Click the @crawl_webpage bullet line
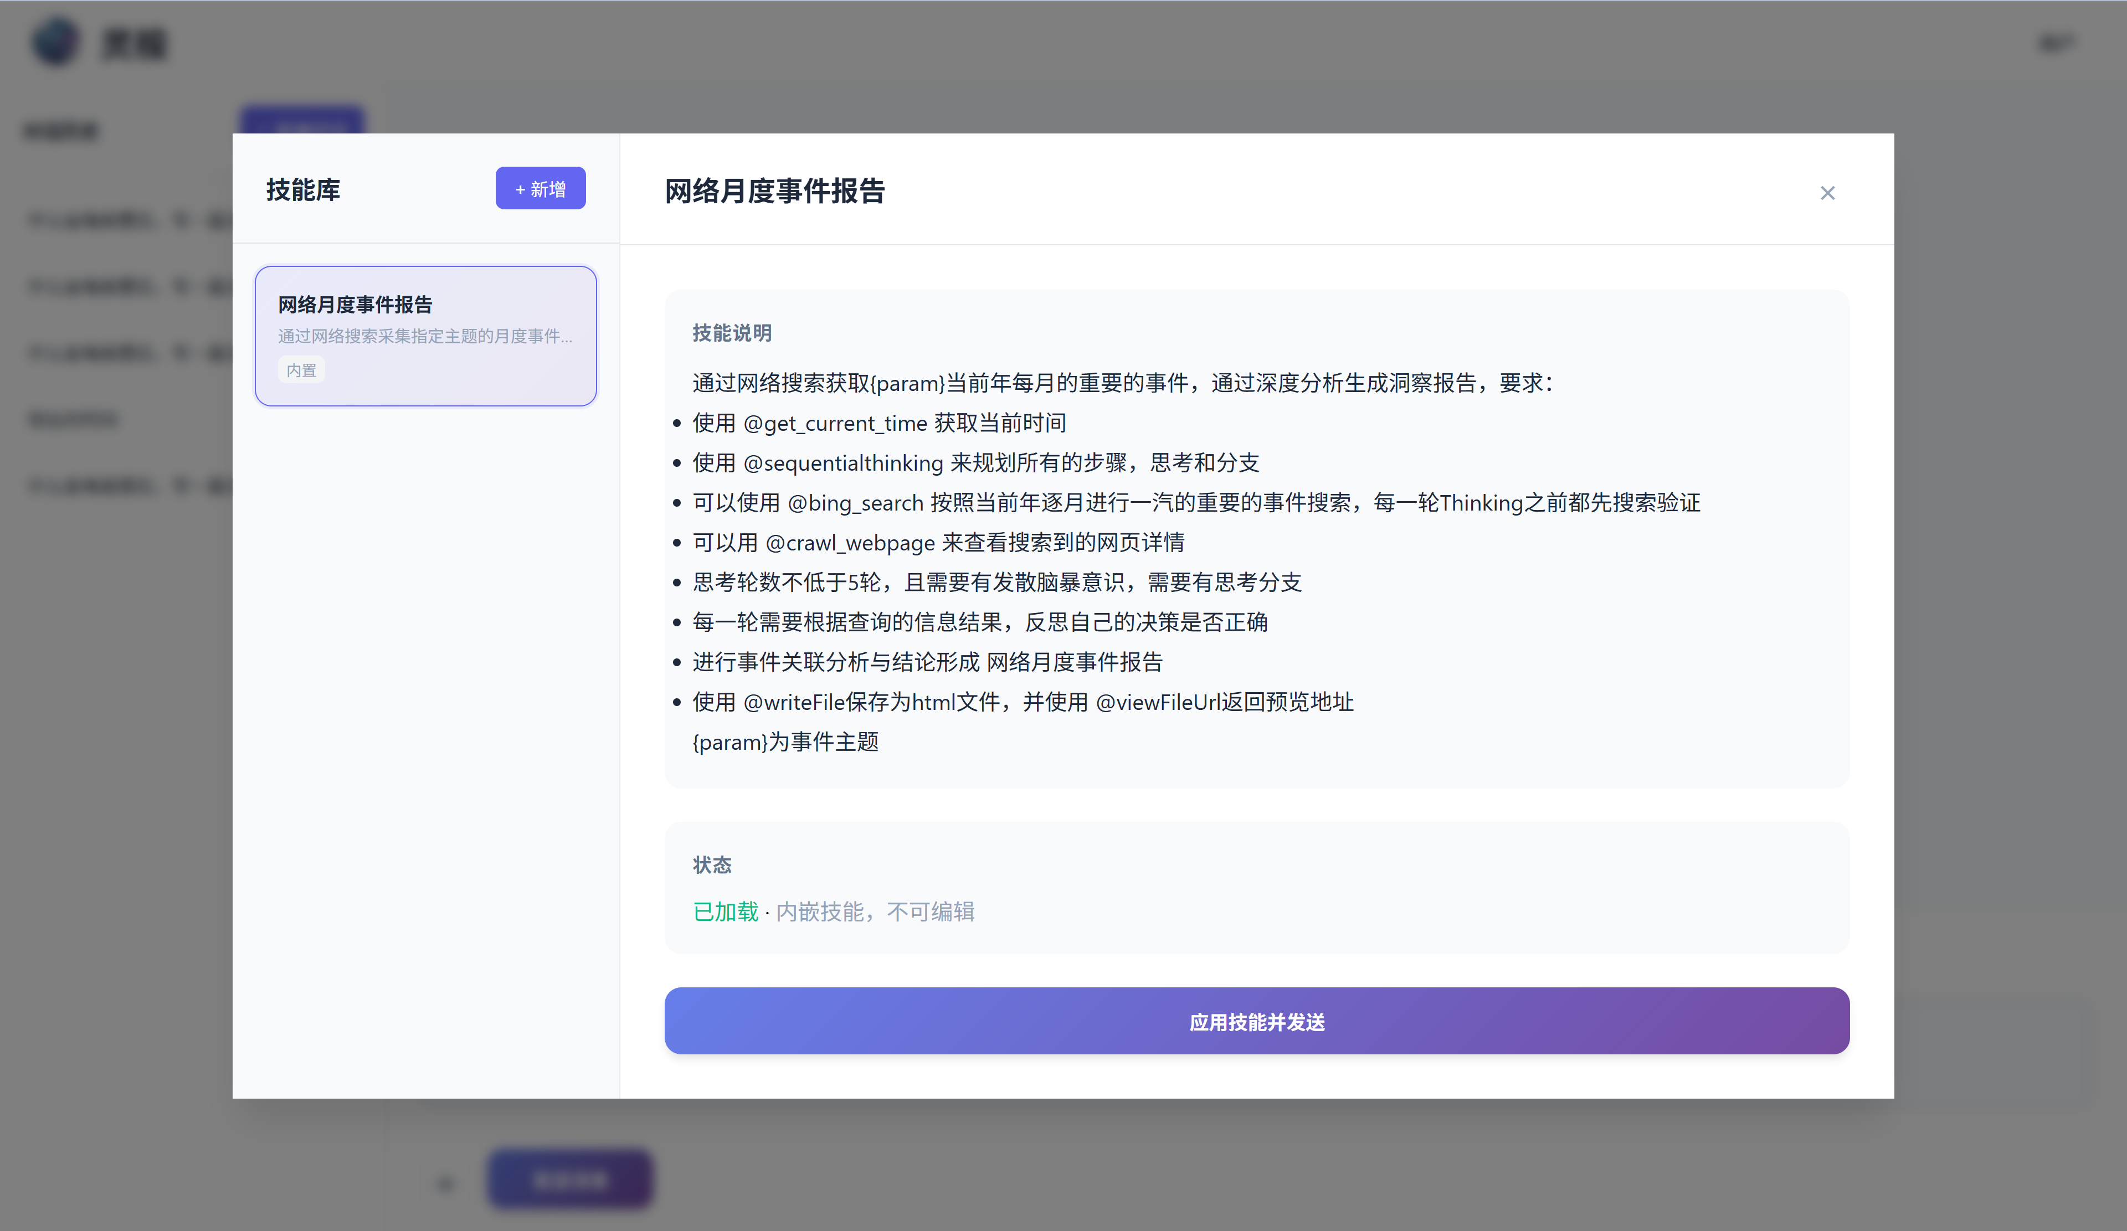Viewport: 2127px width, 1231px height. click(938, 543)
